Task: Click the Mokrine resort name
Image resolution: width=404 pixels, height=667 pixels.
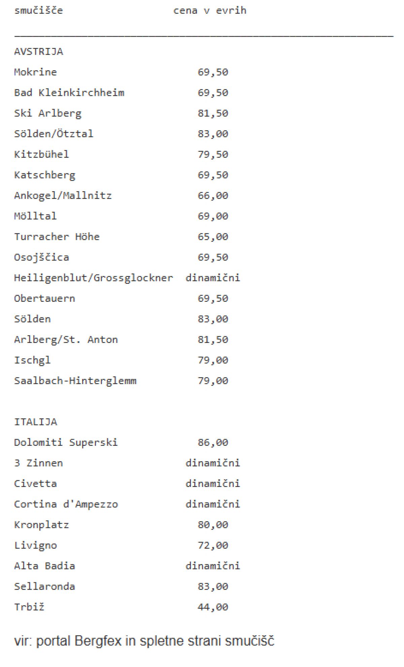Action: [x=35, y=72]
